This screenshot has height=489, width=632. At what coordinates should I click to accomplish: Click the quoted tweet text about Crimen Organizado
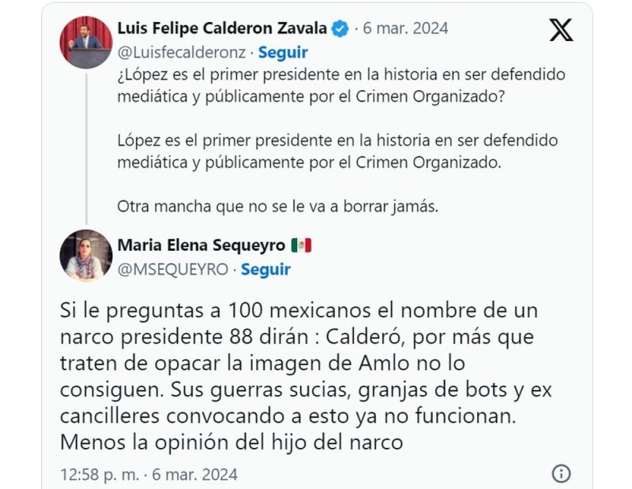click(x=341, y=140)
